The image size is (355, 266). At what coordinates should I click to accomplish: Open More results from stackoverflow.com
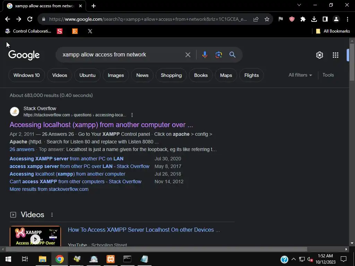click(x=49, y=189)
